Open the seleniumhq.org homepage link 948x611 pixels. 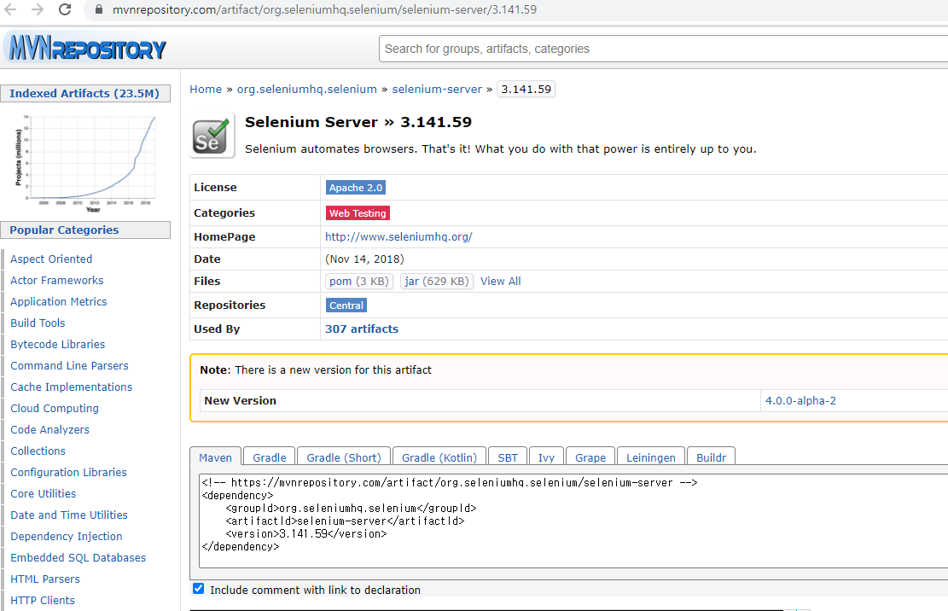coord(398,237)
